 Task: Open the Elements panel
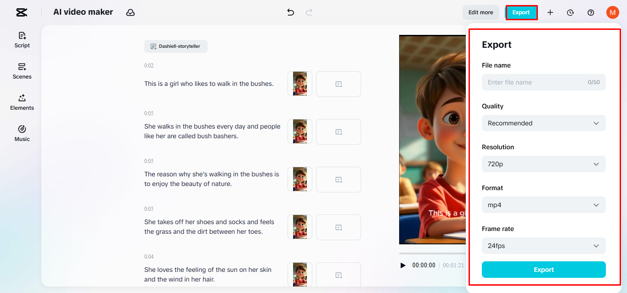pos(22,102)
